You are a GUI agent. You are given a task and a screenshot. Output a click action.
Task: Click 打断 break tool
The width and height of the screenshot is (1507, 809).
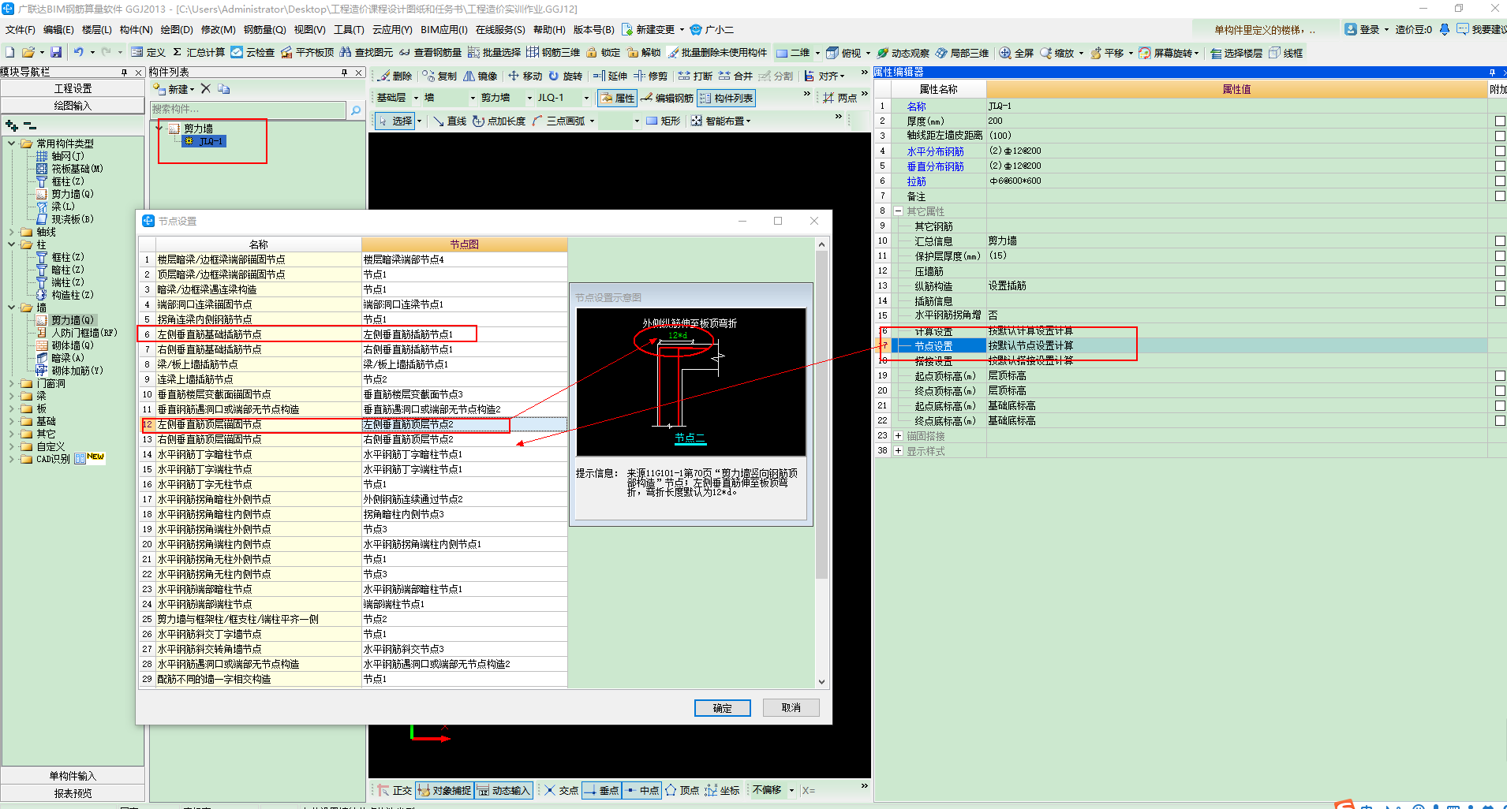694,76
